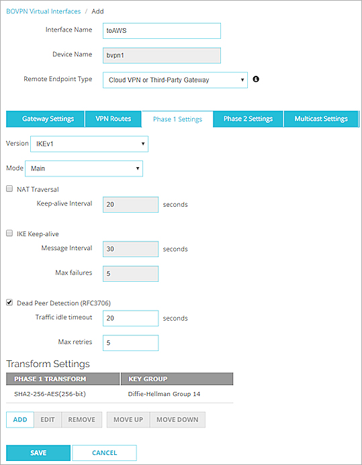Click ADD under Transform Settings
Image resolution: width=362 pixels, height=465 pixels.
pyautogui.click(x=20, y=419)
